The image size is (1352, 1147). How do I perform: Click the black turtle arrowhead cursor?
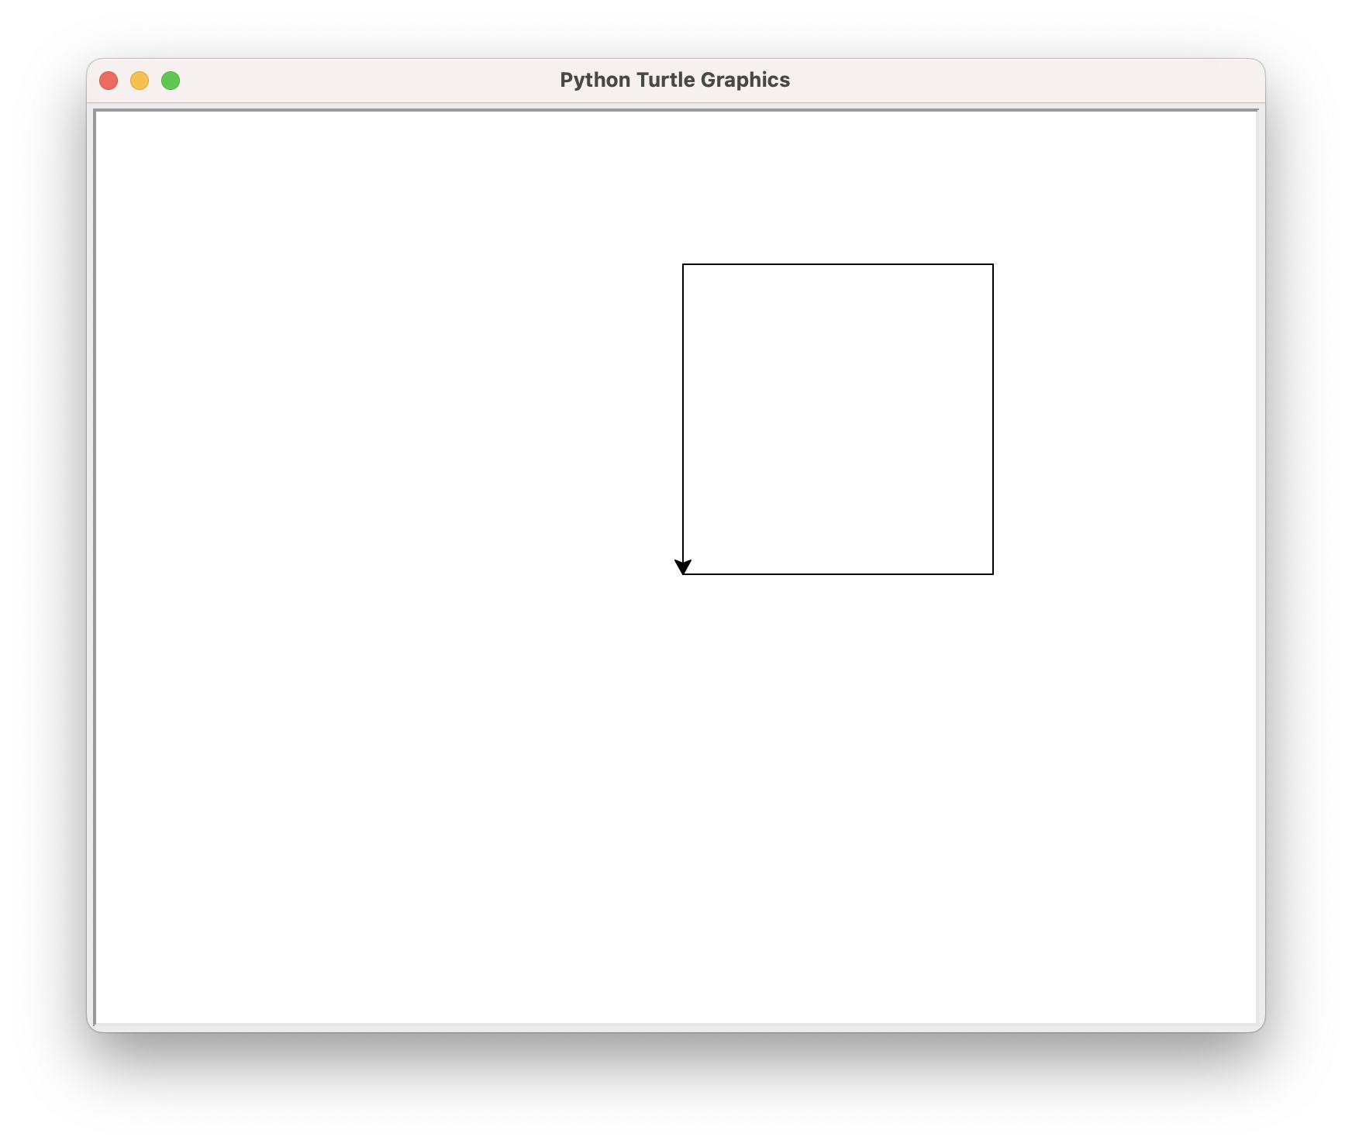point(683,567)
